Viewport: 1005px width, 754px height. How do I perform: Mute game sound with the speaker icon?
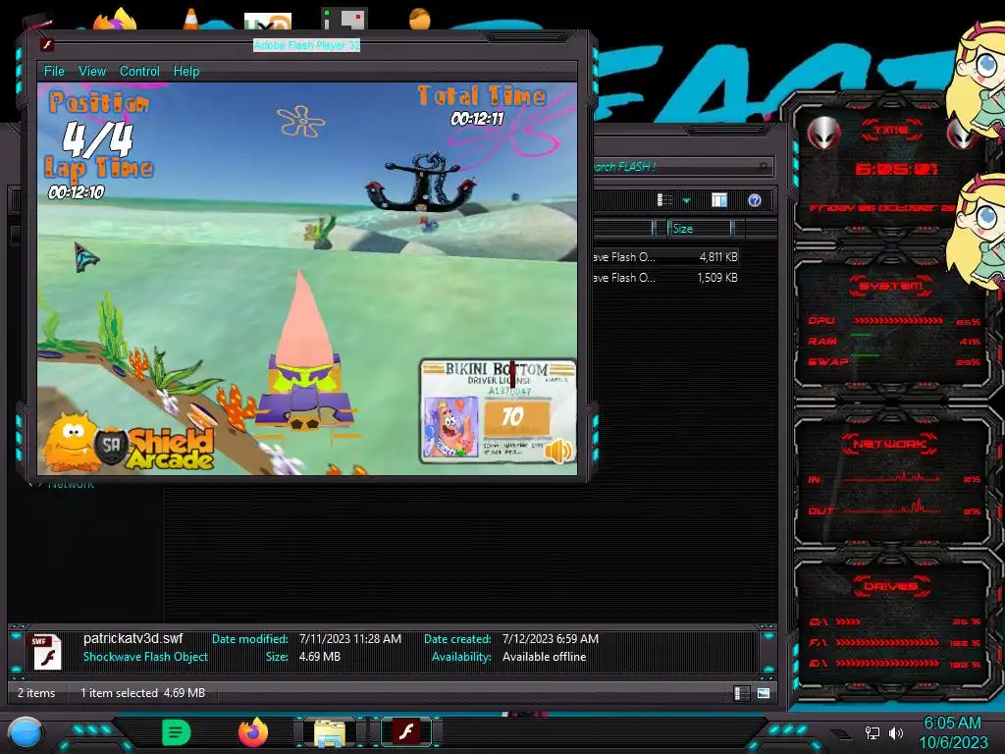coord(558,451)
